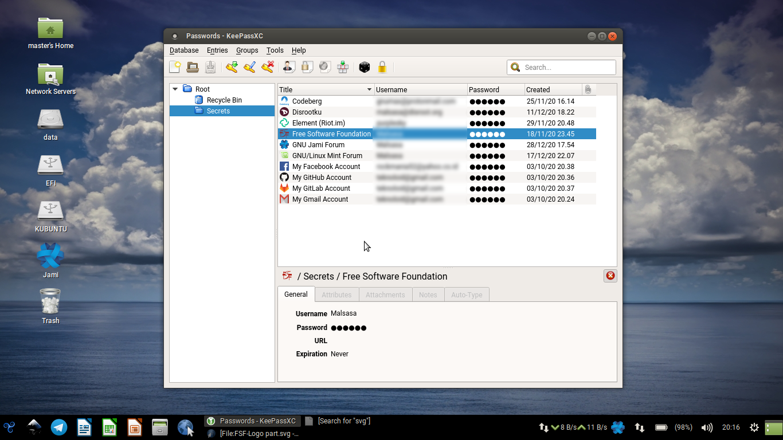Viewport: 783px width, 440px height.
Task: Copy username to clipboard toolbar icon
Action: [289, 67]
